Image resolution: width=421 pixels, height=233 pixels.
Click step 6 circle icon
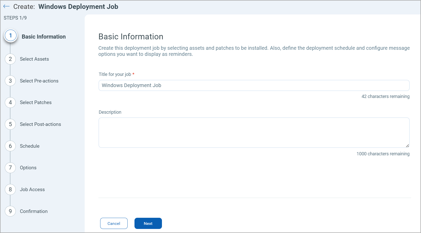tap(10, 146)
